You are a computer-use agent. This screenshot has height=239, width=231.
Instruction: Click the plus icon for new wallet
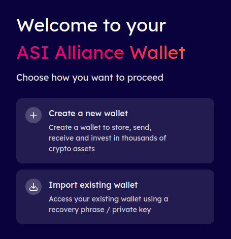(34, 115)
